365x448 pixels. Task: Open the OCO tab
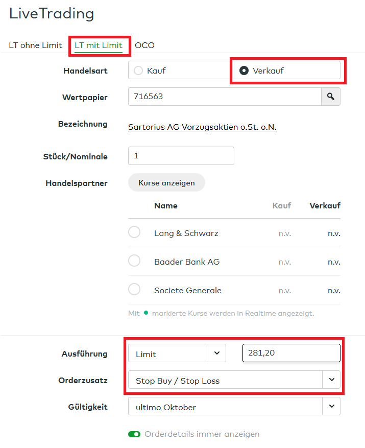(144, 45)
